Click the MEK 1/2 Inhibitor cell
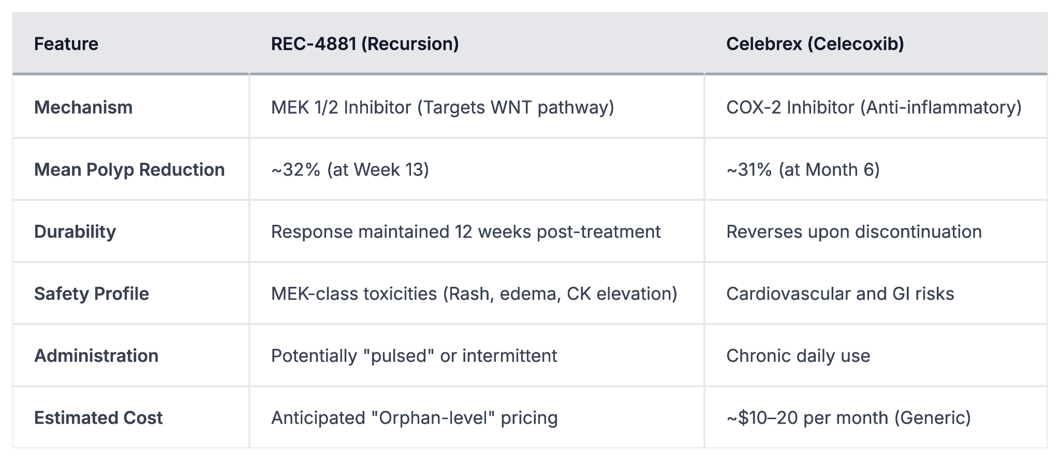The height and width of the screenshot is (461, 1060). 443,107
